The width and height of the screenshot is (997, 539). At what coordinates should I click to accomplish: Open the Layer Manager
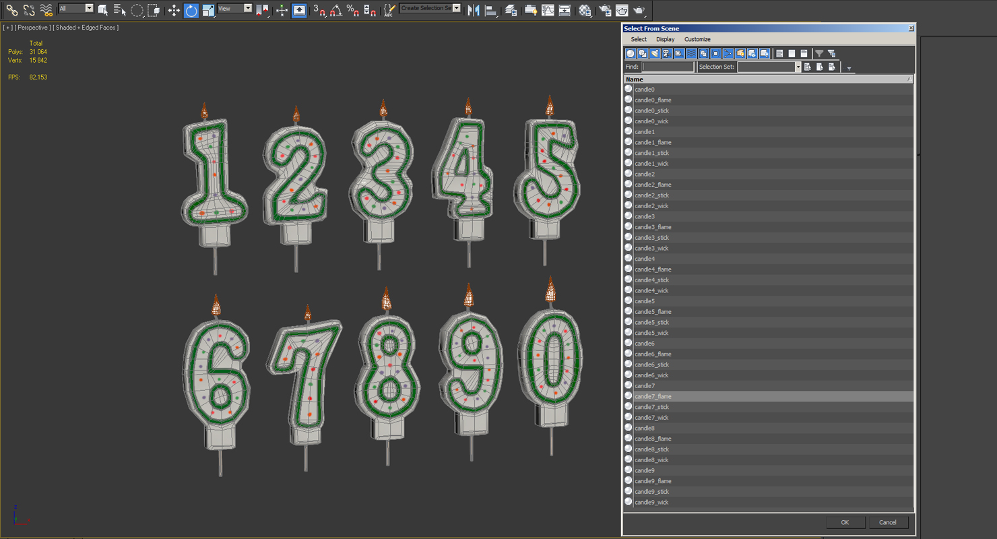511,9
